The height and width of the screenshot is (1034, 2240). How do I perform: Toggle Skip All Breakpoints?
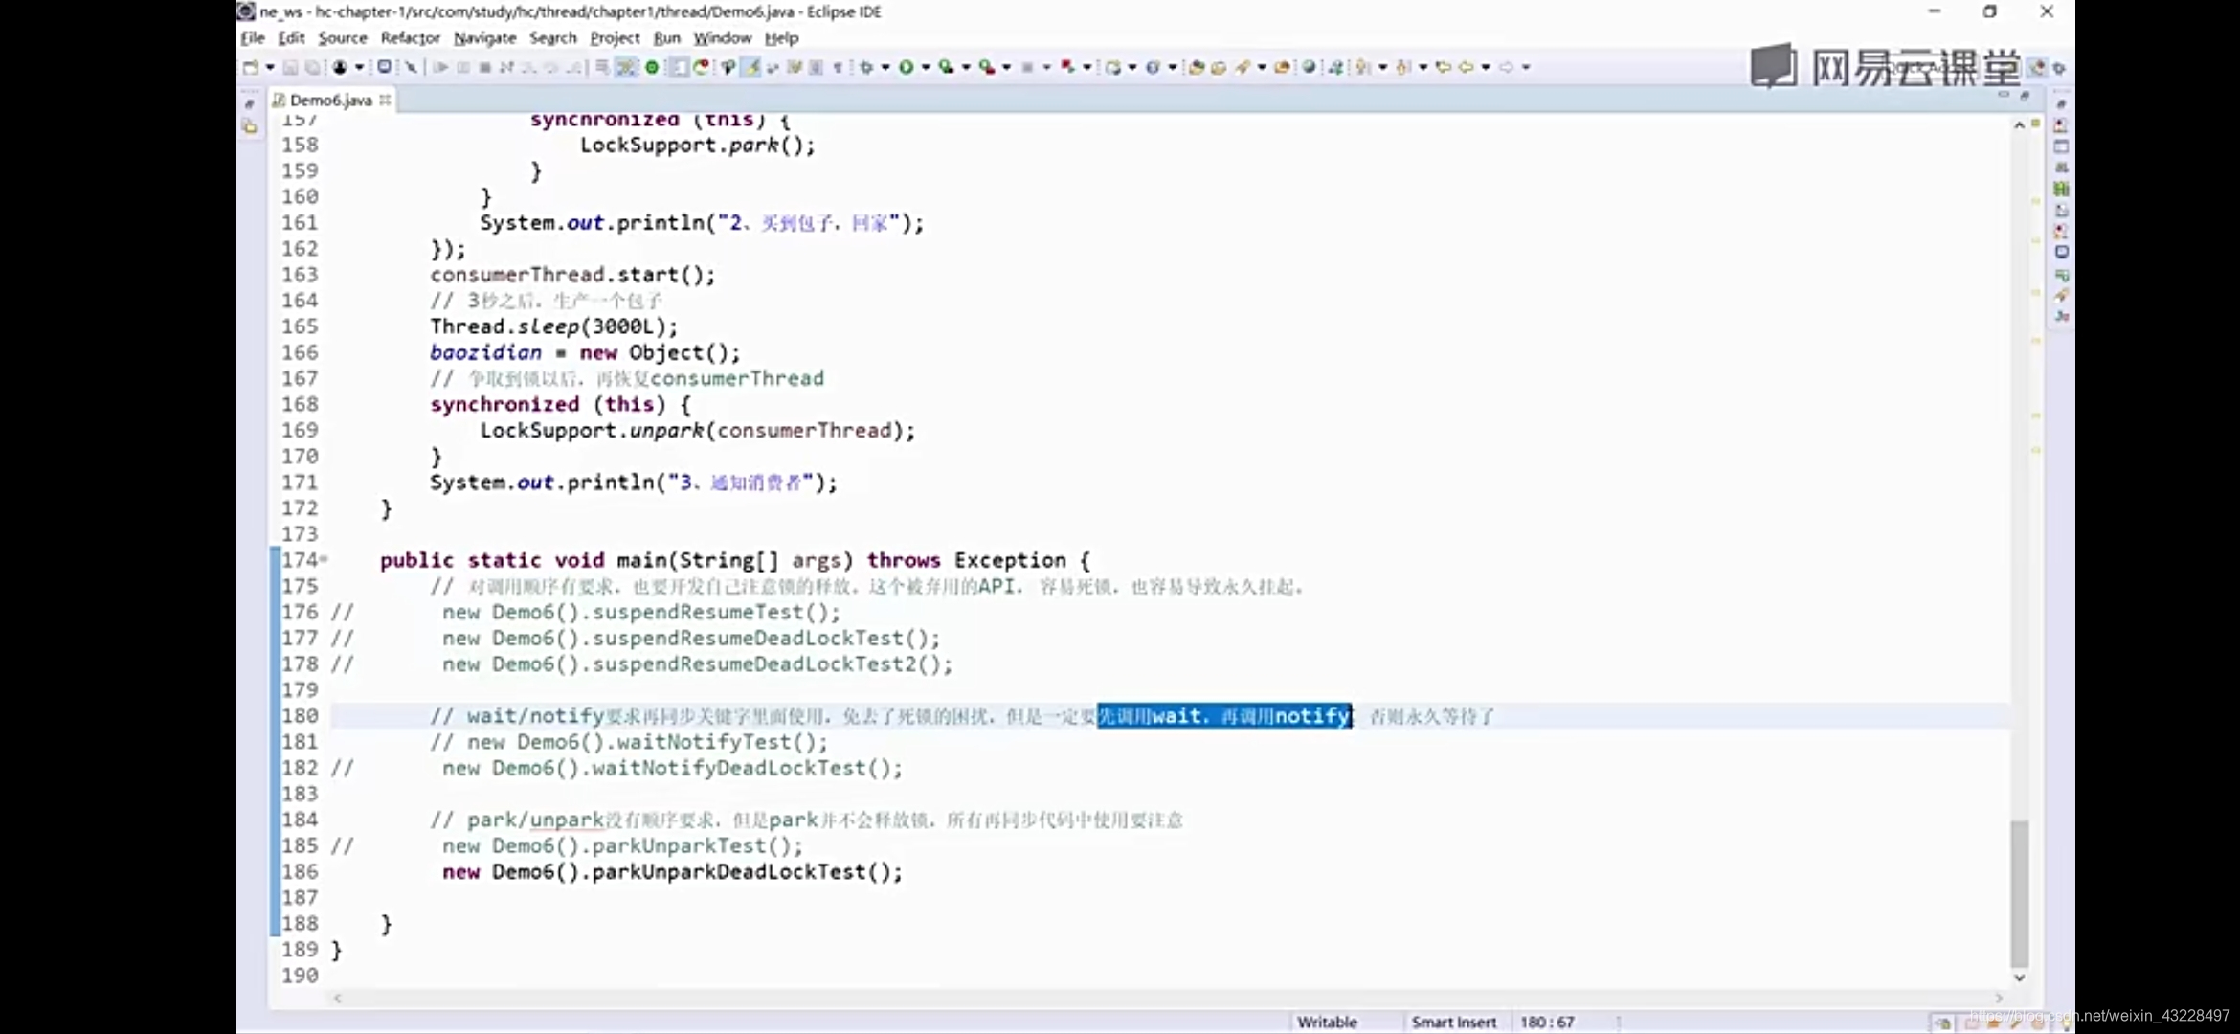pyautogui.click(x=411, y=67)
